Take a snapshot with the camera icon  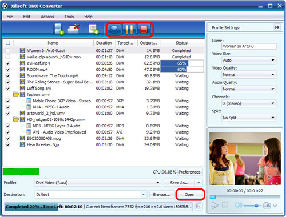[267, 205]
